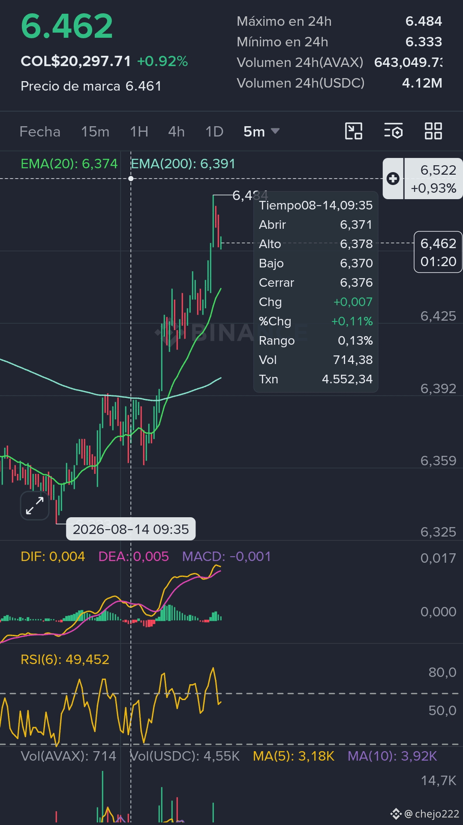Tap the MA(5): 3,18K label
This screenshot has width=463, height=825.
click(x=294, y=756)
